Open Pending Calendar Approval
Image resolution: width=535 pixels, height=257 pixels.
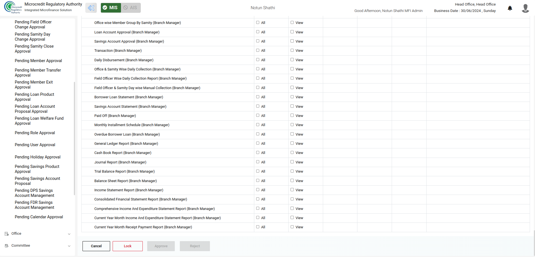(39, 217)
